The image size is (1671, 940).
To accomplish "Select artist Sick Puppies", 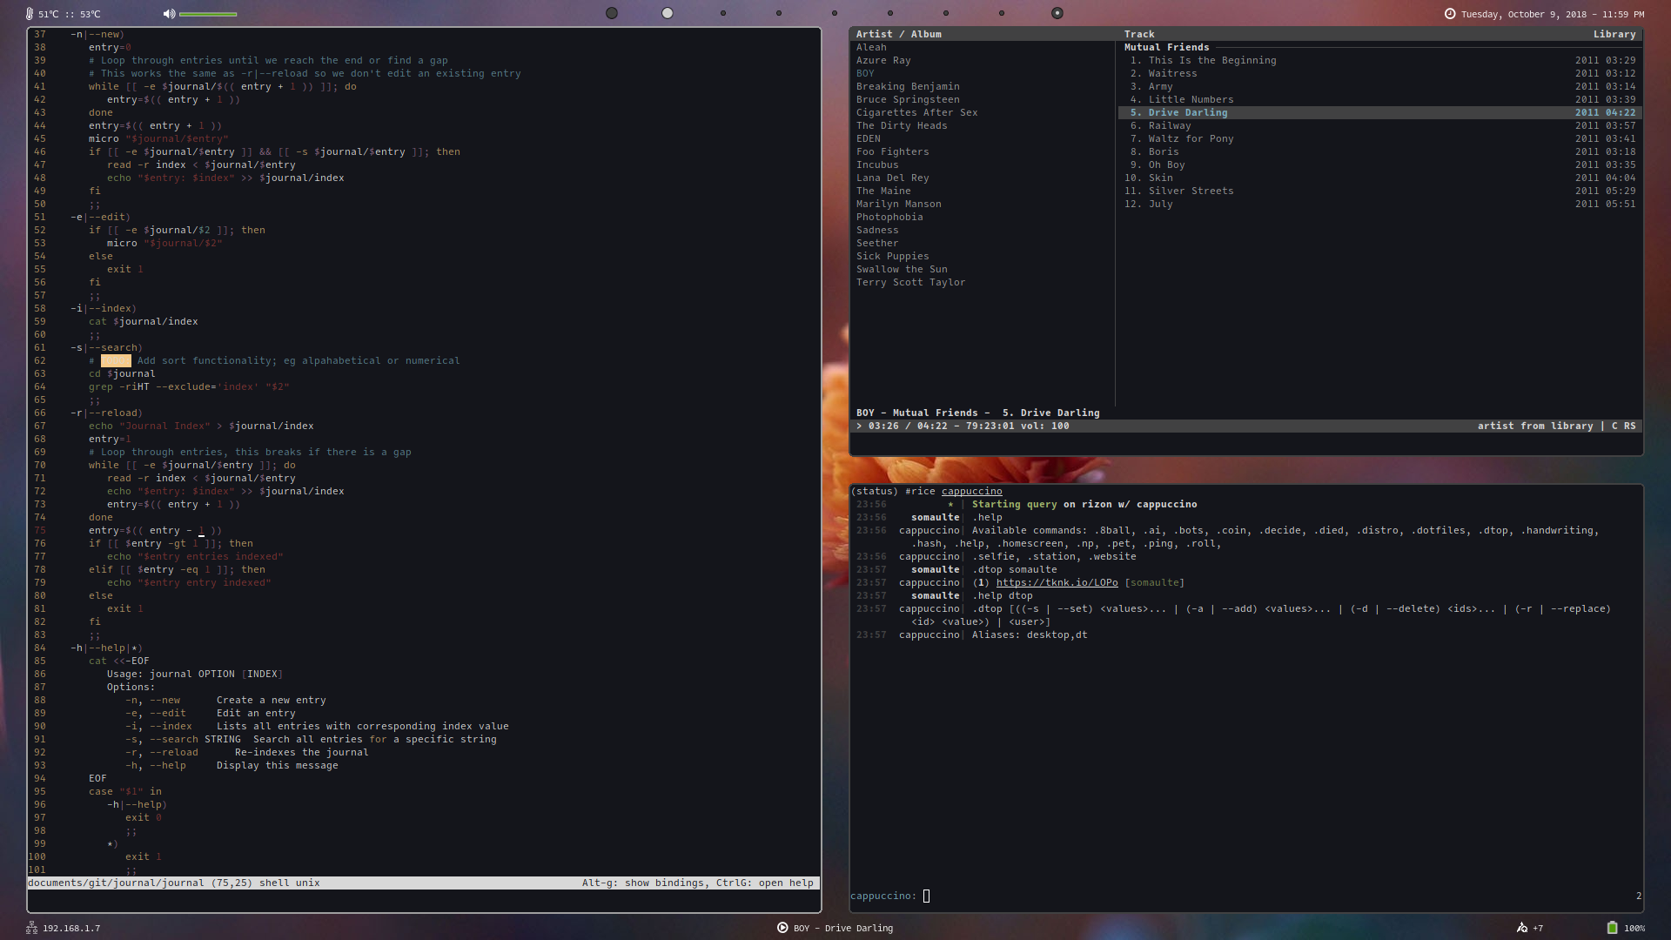I will pos(893,256).
